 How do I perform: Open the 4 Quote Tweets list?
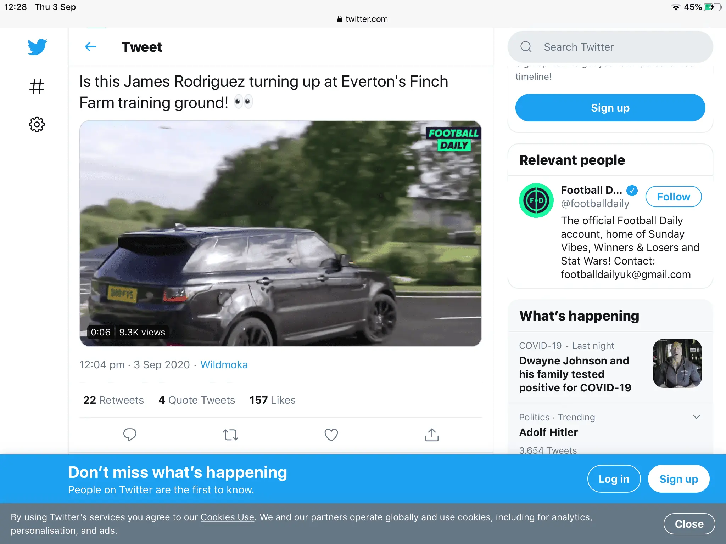[197, 400]
